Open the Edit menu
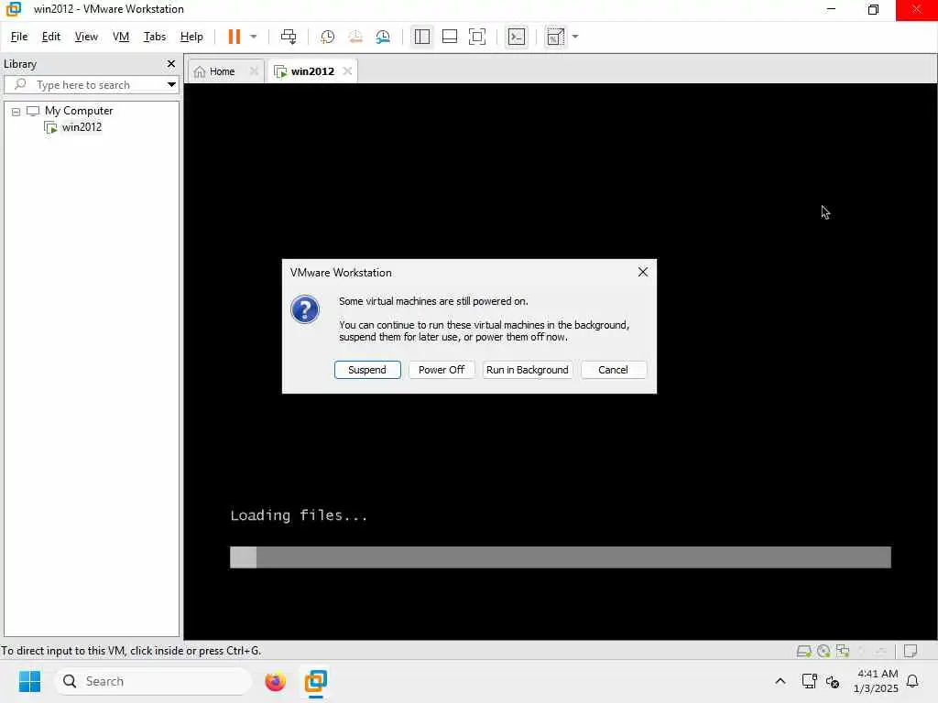938x703 pixels. 51,37
